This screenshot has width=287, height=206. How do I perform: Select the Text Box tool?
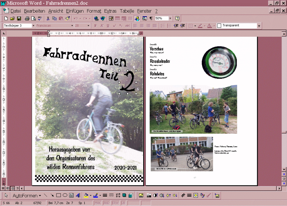coord(71,195)
